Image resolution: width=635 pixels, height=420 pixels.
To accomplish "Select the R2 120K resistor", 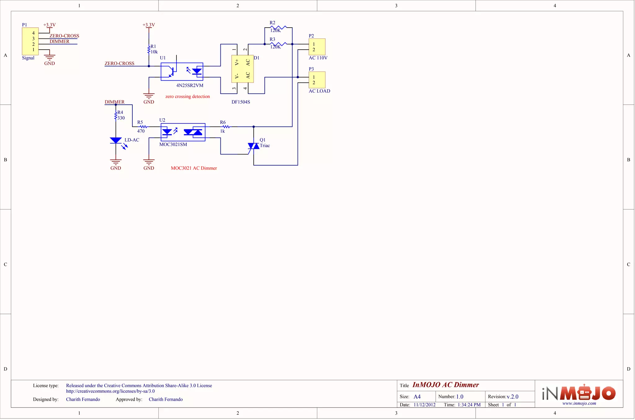I will point(278,28).
